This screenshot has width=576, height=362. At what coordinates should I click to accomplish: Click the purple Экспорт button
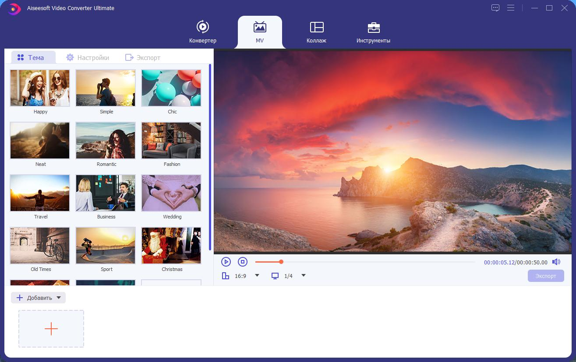[546, 276]
